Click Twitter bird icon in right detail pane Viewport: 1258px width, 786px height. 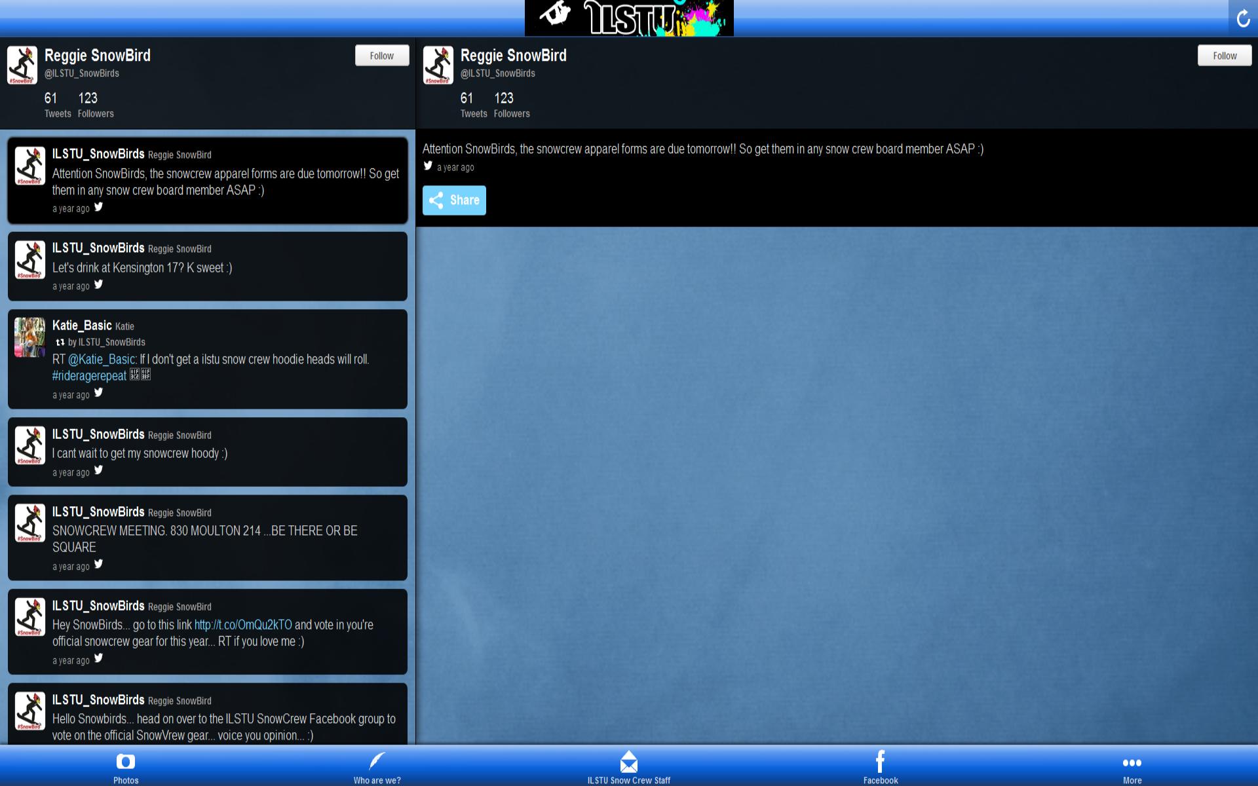(428, 166)
